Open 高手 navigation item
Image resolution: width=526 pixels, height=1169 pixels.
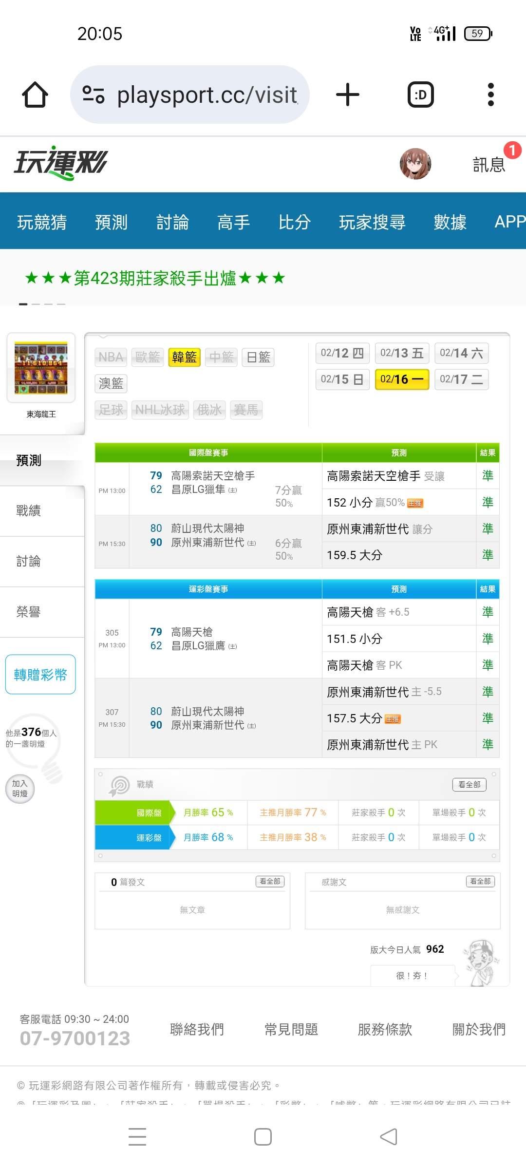233,222
